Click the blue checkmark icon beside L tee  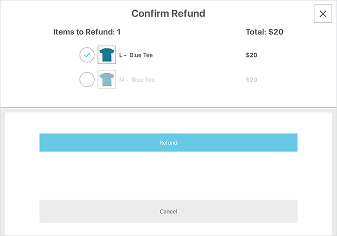[x=87, y=55]
